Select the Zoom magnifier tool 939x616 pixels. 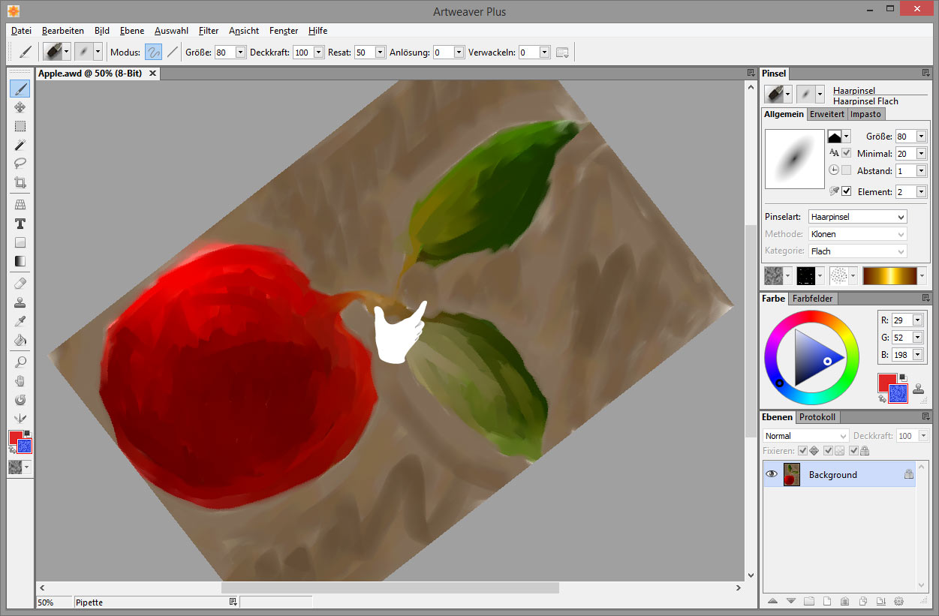20,362
